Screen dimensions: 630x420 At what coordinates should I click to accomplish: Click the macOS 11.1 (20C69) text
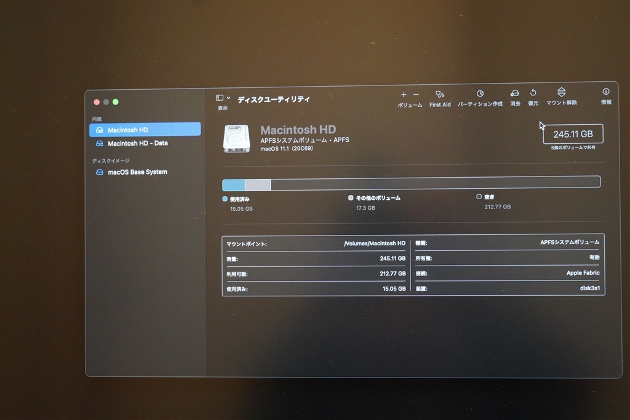tap(287, 149)
